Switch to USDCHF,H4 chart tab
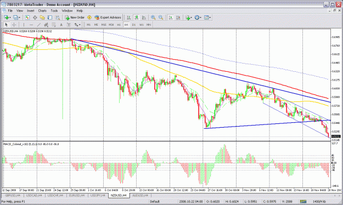This screenshot has height=205, width=343. point(55,195)
